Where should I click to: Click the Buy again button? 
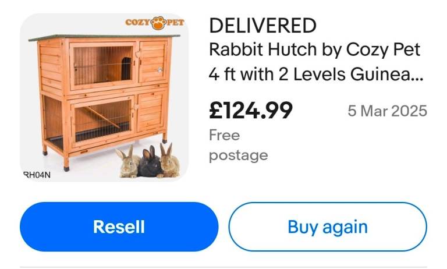tap(328, 226)
